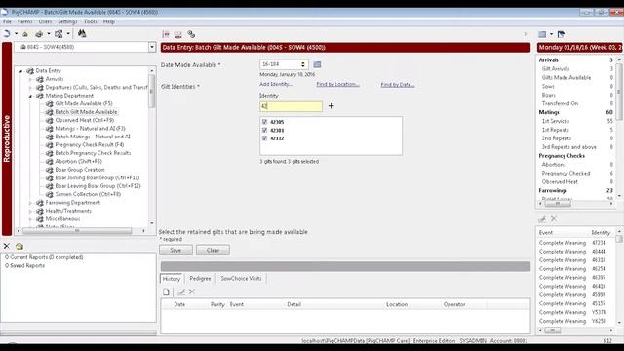Select Pregnancy Check Result (F4) tree item
The width and height of the screenshot is (624, 351).
[x=89, y=145]
